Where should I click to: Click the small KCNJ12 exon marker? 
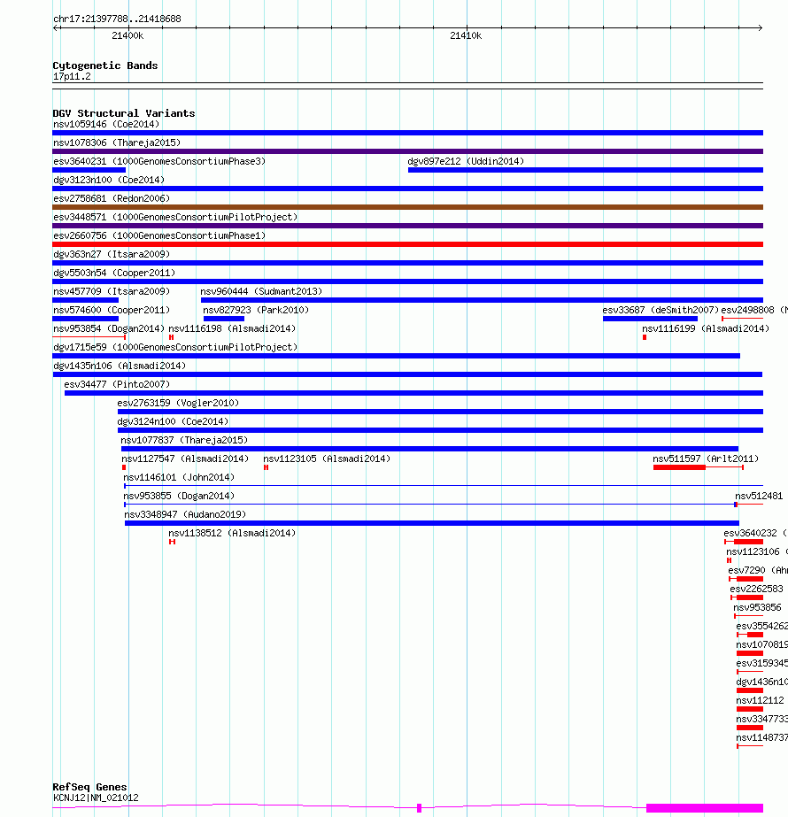419,808
